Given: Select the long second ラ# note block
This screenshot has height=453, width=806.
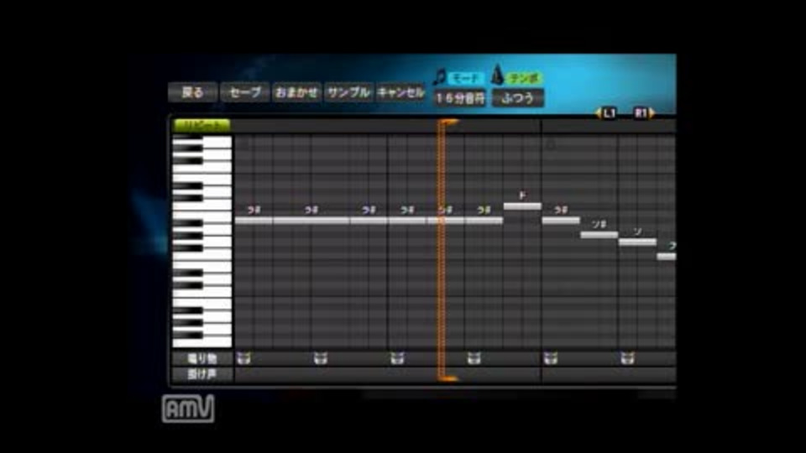Looking at the screenshot, I should [x=311, y=221].
